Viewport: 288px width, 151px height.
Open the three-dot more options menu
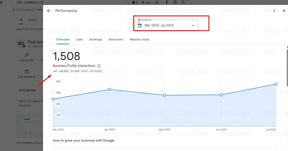[274, 11]
